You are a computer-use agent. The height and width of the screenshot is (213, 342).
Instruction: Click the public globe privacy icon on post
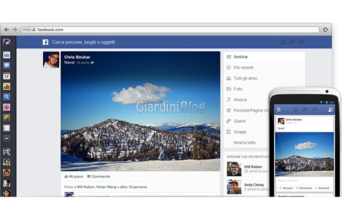click(x=92, y=63)
